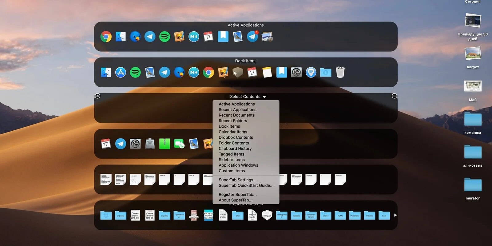Open Downloads folder in Dock Items row

[x=326, y=73]
